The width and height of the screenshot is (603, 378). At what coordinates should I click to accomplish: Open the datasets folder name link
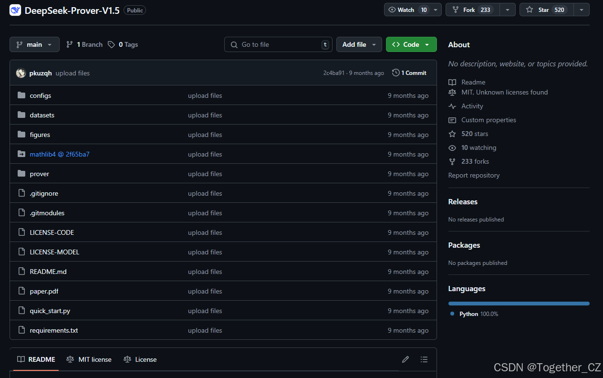(x=42, y=115)
